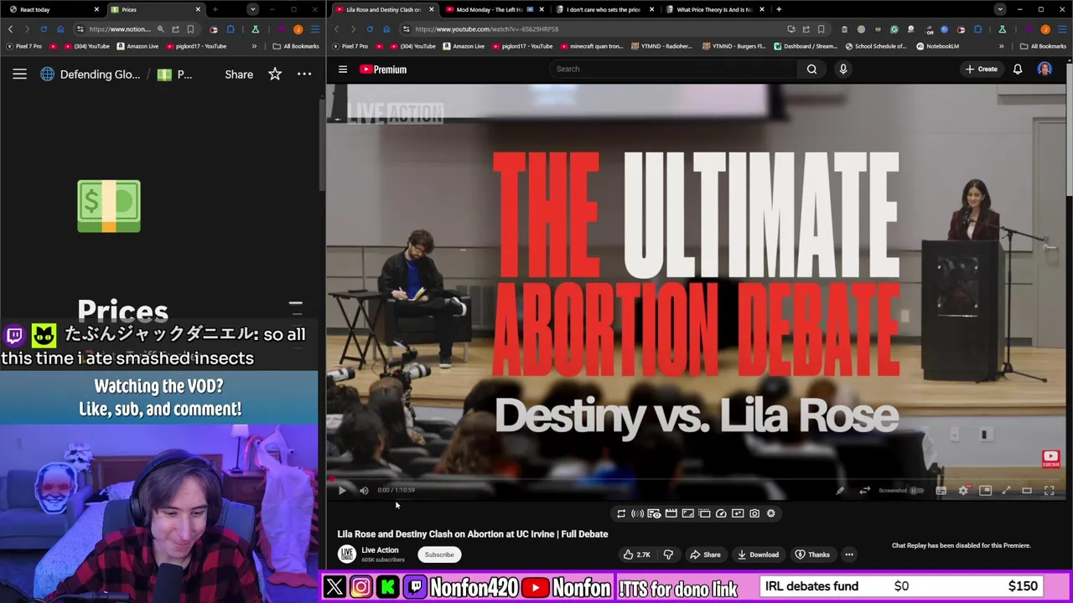1073x603 pixels.
Task: Share the YouTube video
Action: tap(705, 554)
